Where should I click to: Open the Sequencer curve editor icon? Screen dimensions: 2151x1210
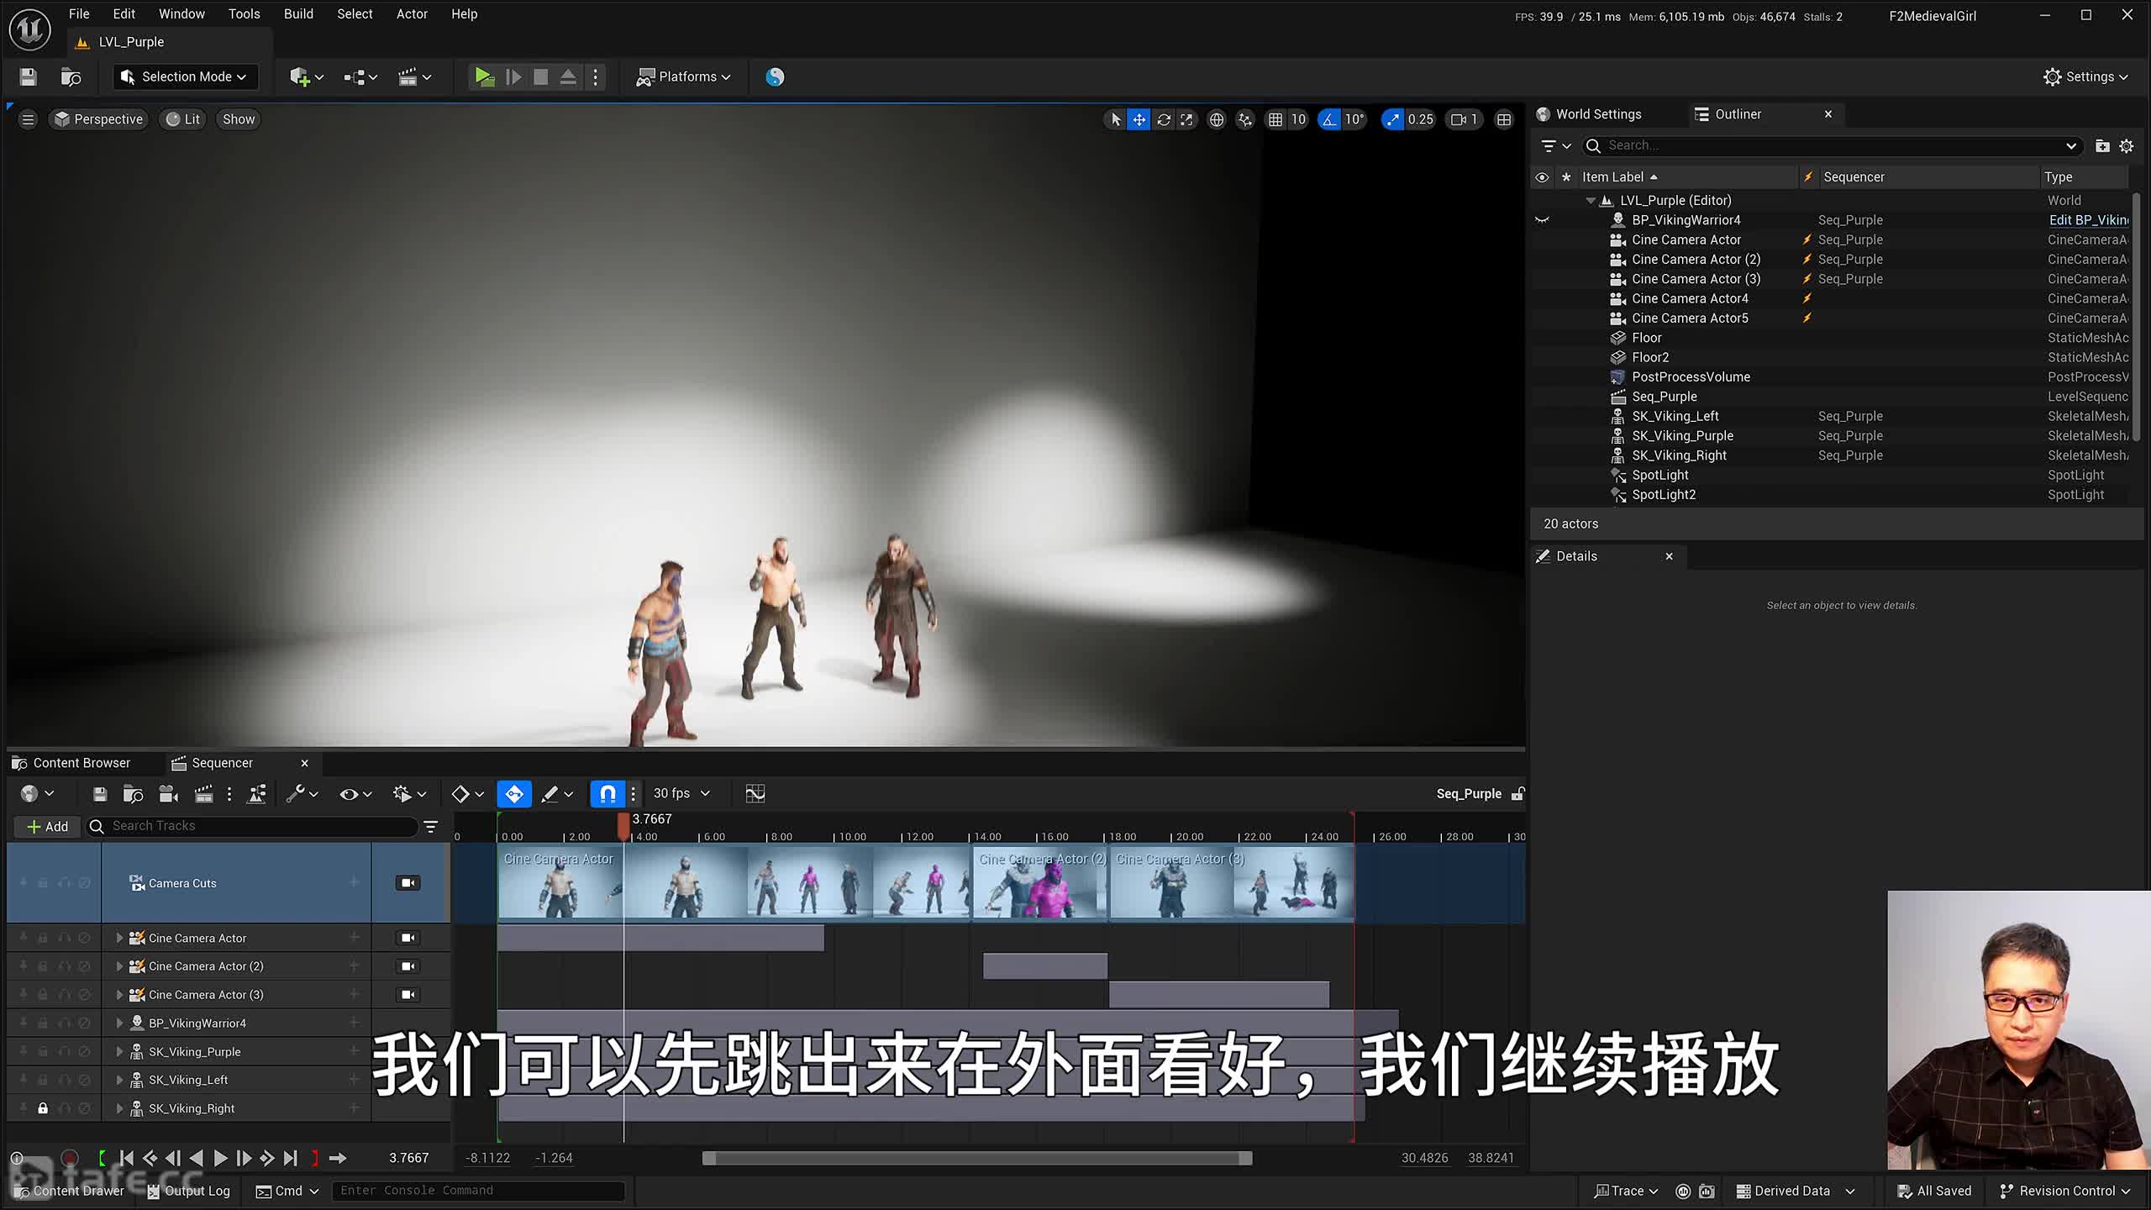755,793
